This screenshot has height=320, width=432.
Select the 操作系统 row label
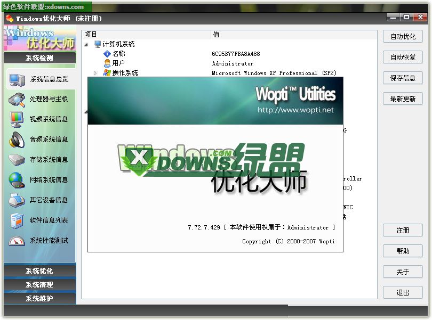tap(125, 73)
